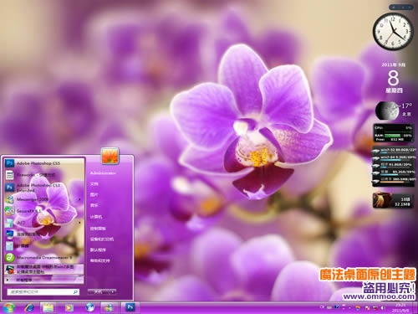Open the weather gadget showing 17°

tap(394, 110)
